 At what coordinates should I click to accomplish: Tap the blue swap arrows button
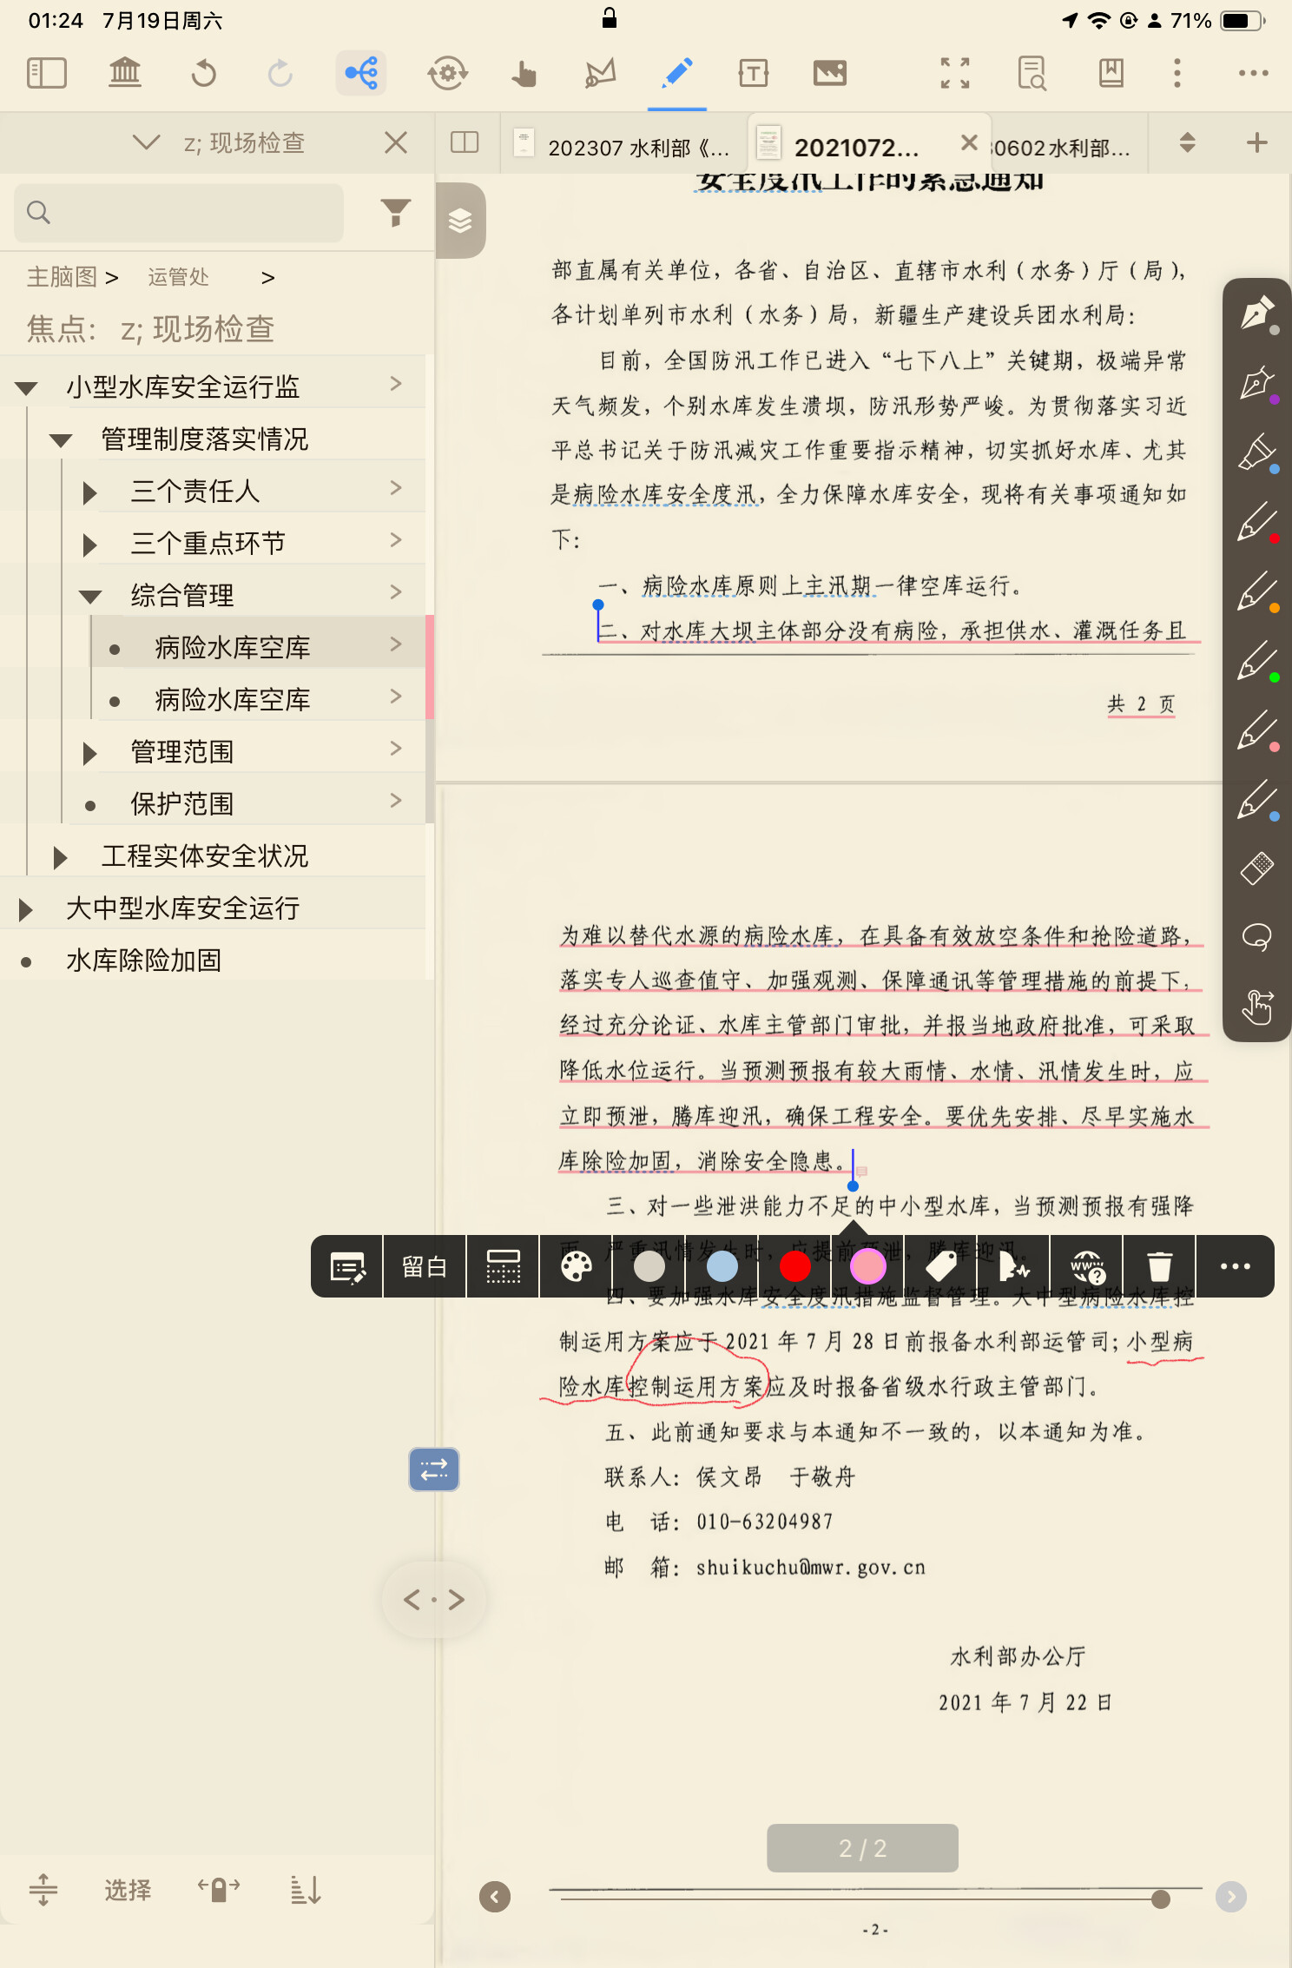click(433, 1469)
